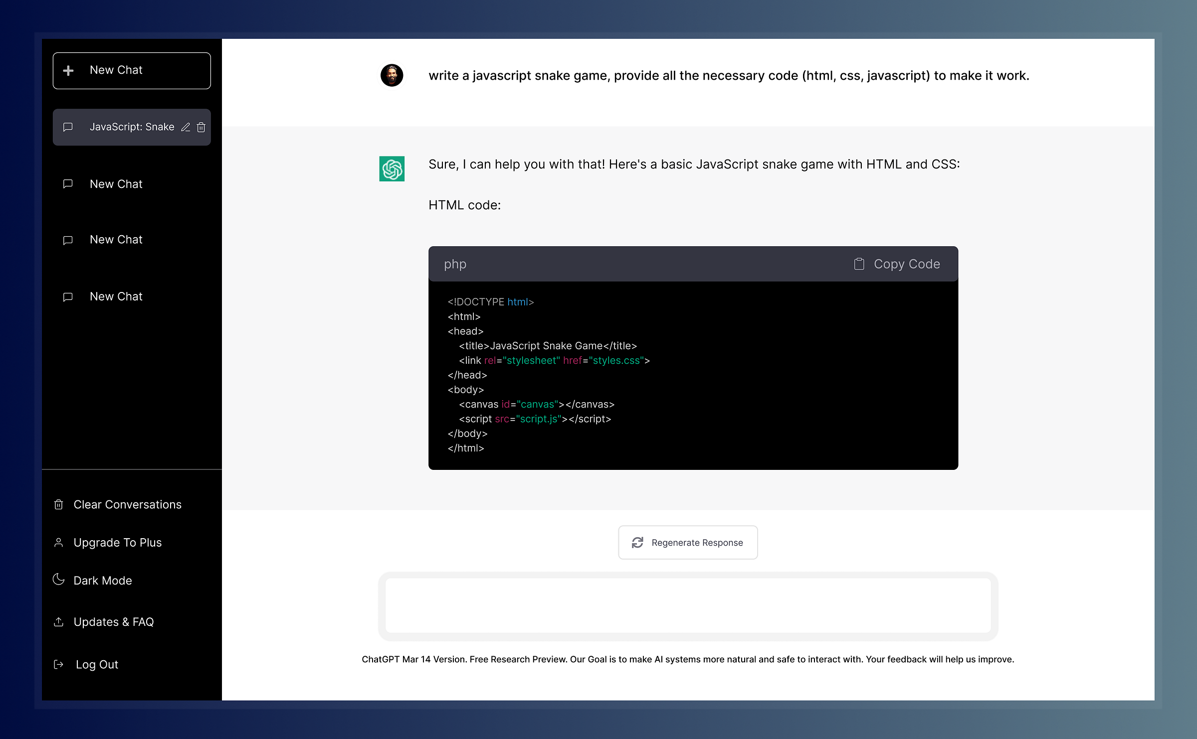Click the ChatGPT logo beside the response
Screen dimensions: 1197x739
[x=392, y=169]
